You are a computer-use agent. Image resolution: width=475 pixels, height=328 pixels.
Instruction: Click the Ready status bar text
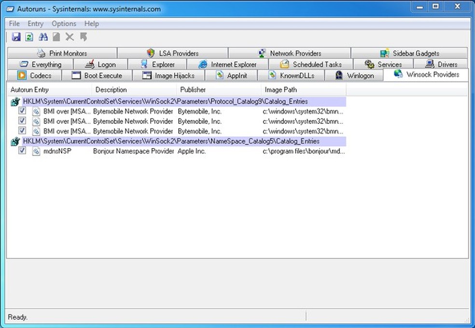point(17,317)
